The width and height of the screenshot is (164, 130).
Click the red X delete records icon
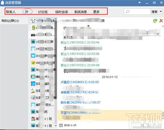click(161, 21)
